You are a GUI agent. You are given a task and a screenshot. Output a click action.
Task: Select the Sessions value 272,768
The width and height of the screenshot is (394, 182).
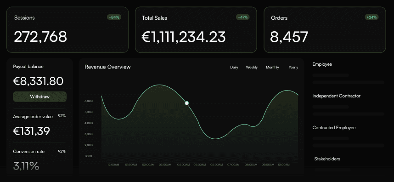tap(40, 37)
